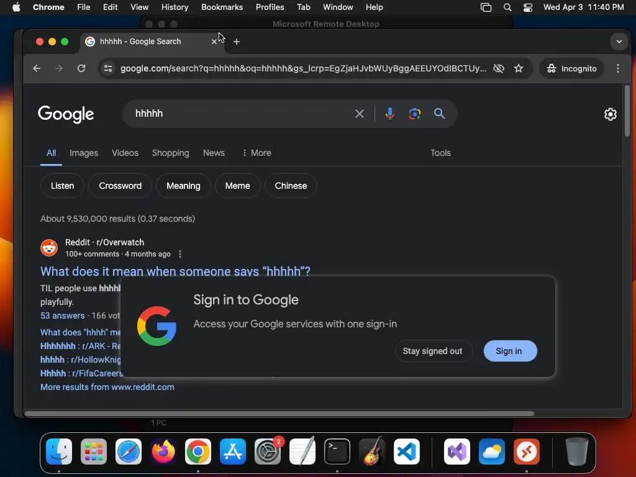The height and width of the screenshot is (477, 636).
Task: Open the Hhhhhhh r/ARK sublink
Action: click(80, 346)
